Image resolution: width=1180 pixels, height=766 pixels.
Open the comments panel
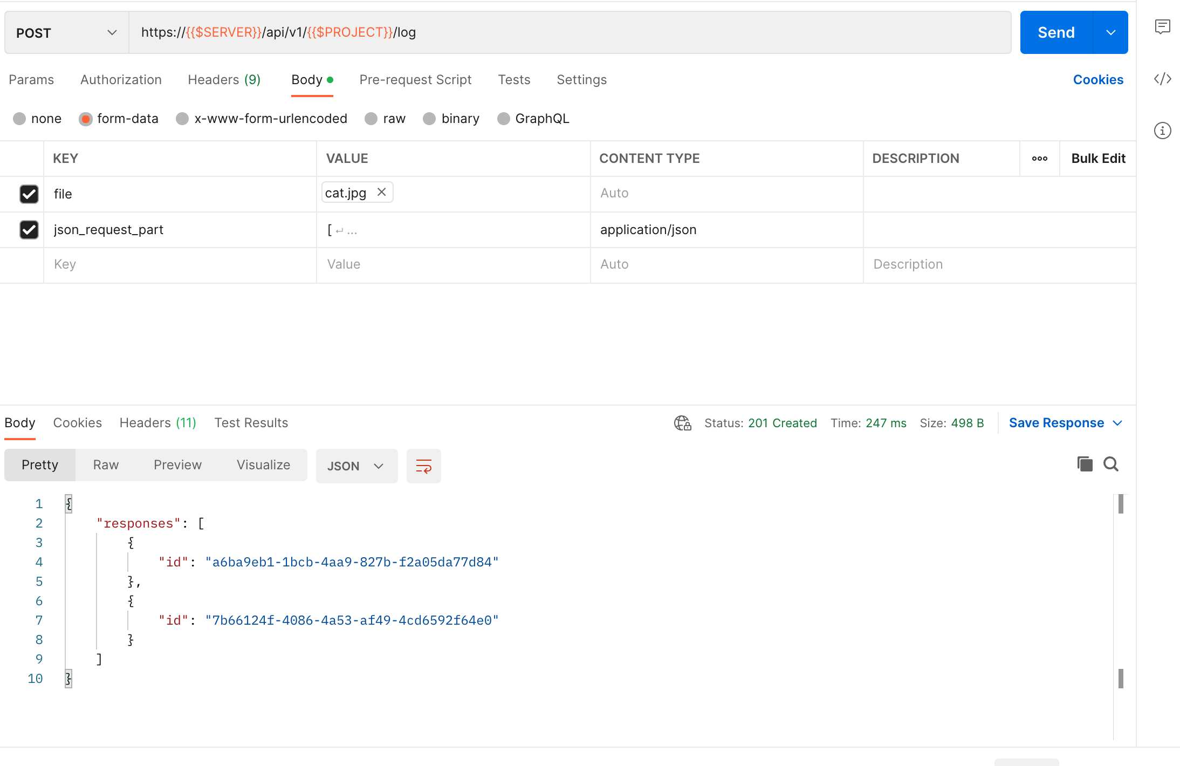tap(1163, 26)
